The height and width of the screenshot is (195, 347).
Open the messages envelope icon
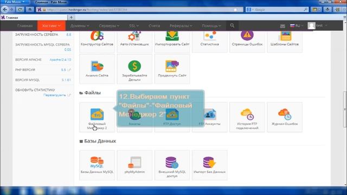[282, 26]
